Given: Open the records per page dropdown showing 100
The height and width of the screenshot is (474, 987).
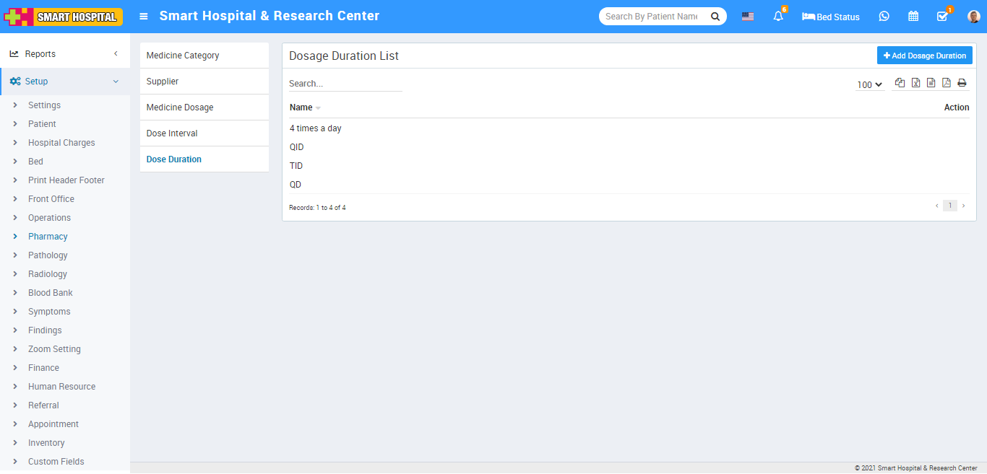Looking at the screenshot, I should point(870,84).
